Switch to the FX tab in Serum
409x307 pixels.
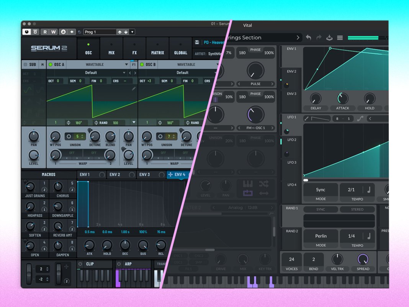click(134, 49)
